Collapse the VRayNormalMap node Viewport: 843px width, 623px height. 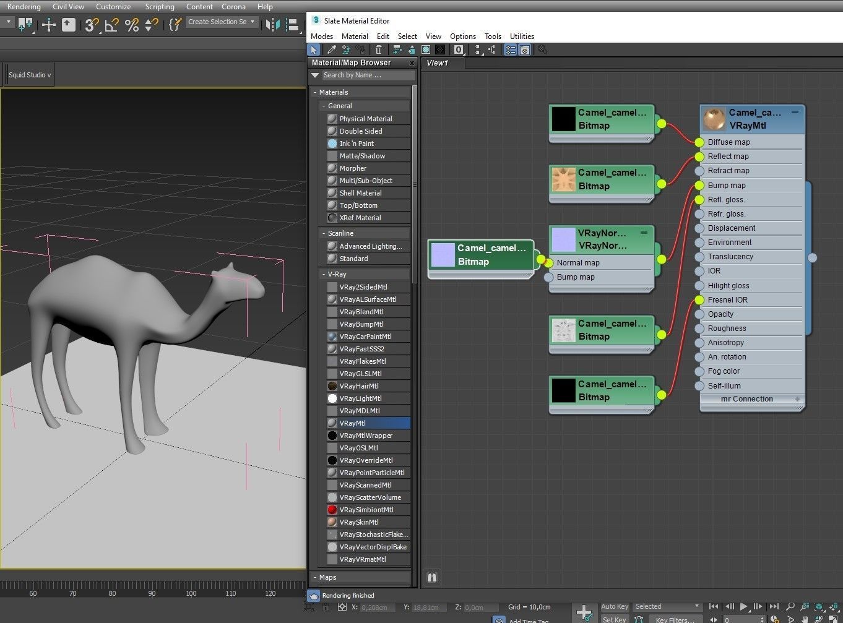point(644,233)
